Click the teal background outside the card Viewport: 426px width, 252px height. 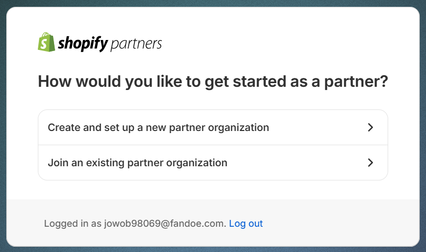[x=3, y=126]
